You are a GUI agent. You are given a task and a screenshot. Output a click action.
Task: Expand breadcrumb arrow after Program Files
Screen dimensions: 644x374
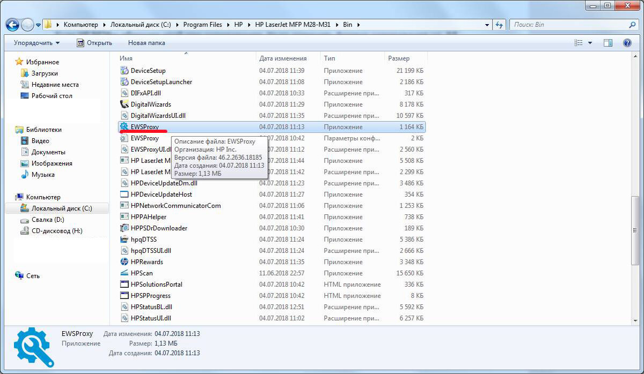tap(228, 25)
